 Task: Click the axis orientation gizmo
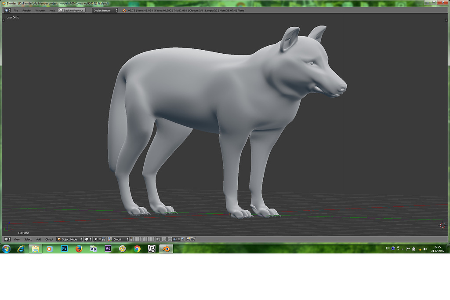tap(7, 227)
